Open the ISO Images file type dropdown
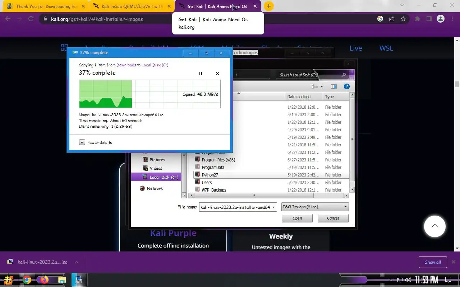 tap(315, 207)
